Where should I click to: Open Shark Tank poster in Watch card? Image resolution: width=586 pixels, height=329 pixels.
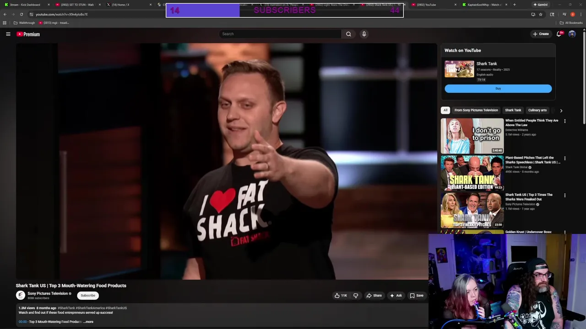459,69
